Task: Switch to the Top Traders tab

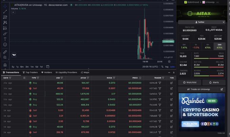Action: tap(30, 73)
